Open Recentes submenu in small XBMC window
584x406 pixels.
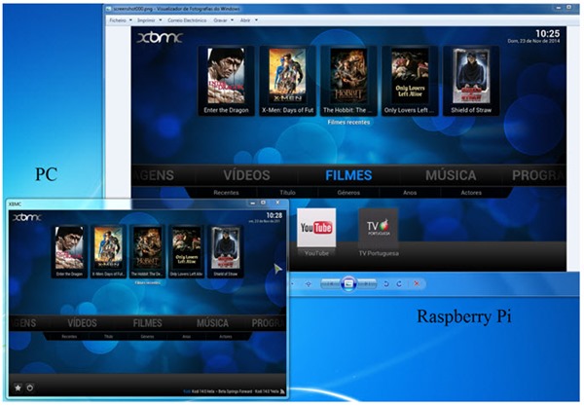click(69, 336)
